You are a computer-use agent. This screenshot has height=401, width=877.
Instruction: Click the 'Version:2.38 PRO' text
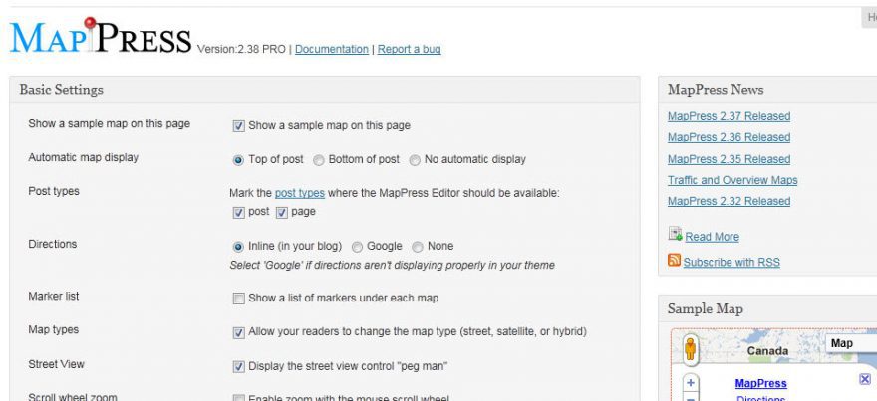[x=241, y=49]
